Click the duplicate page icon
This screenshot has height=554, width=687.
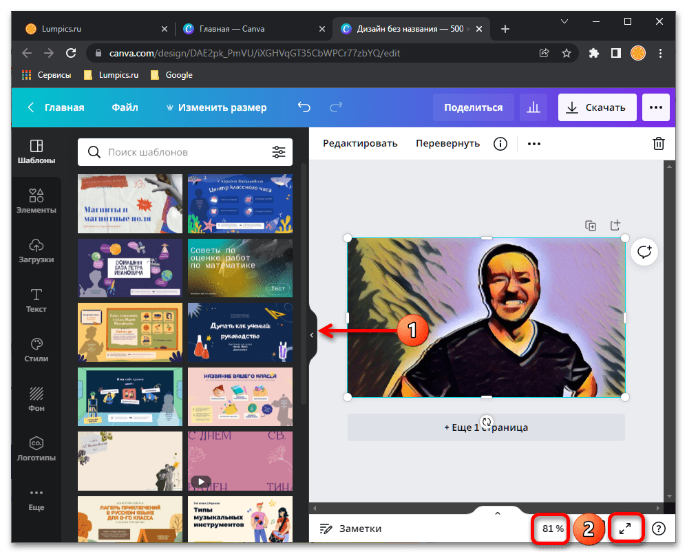tap(591, 226)
